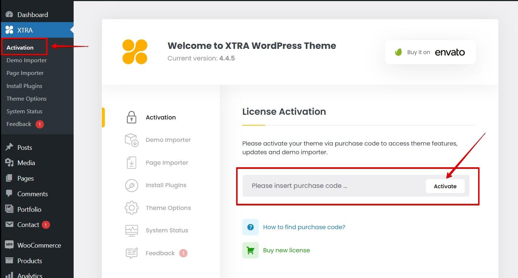
Task: Click the padlock Activation icon
Action: coord(131,117)
